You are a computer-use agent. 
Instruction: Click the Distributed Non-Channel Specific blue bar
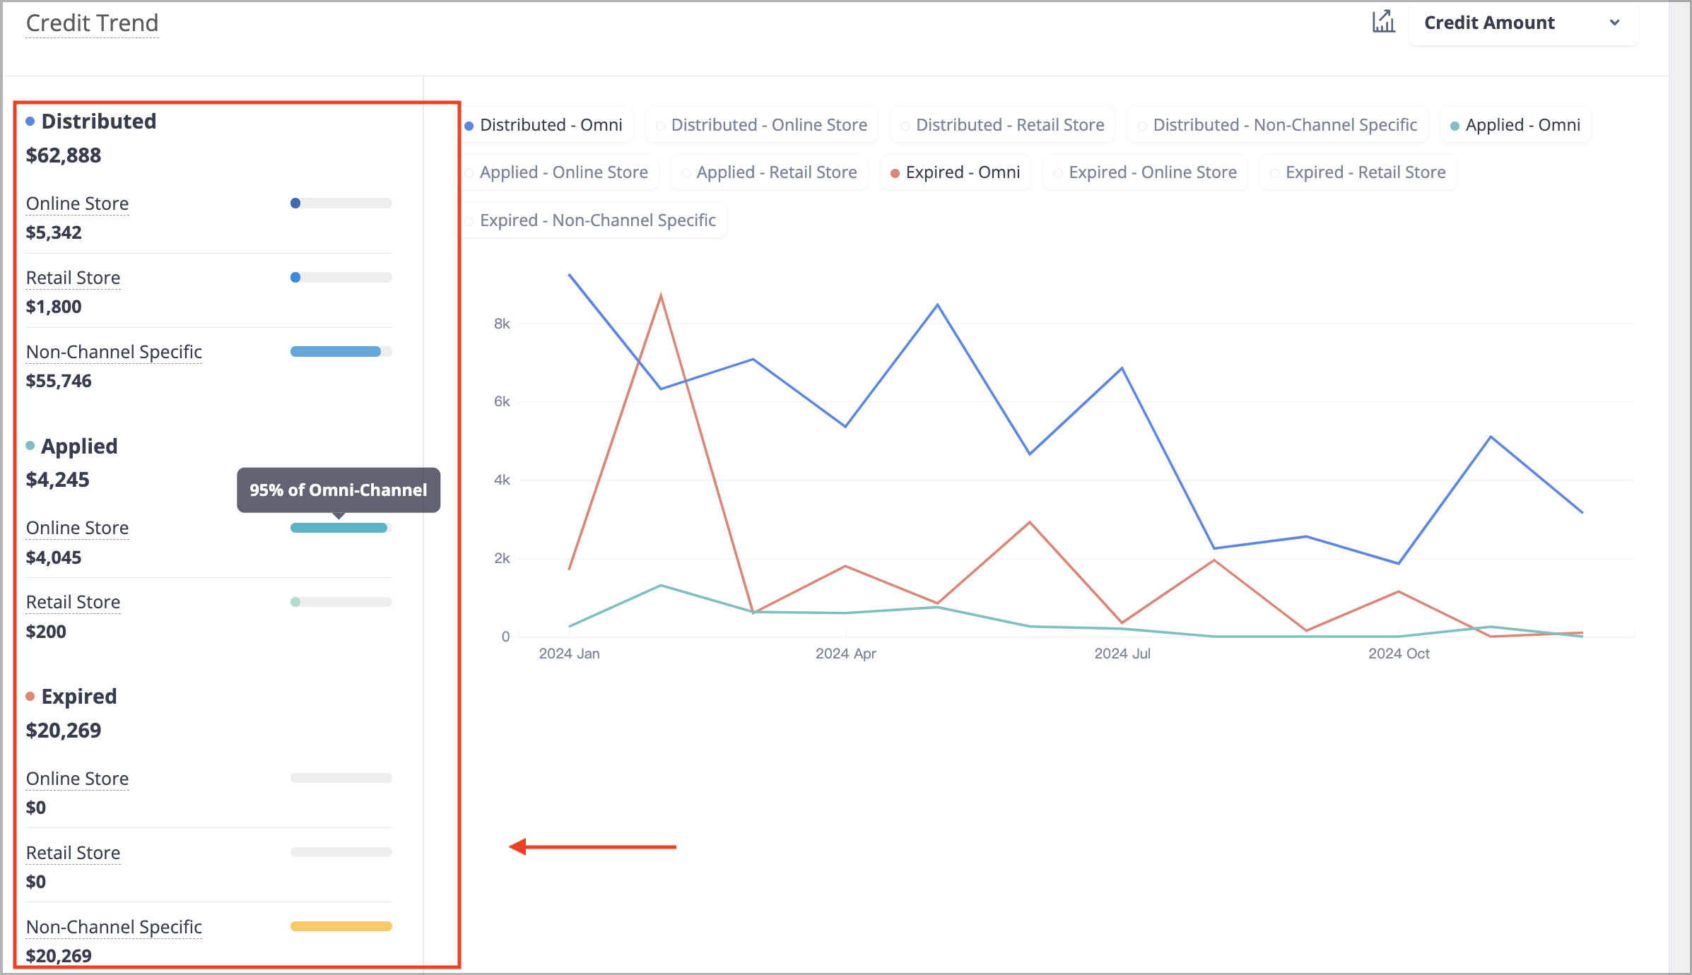pos(336,352)
